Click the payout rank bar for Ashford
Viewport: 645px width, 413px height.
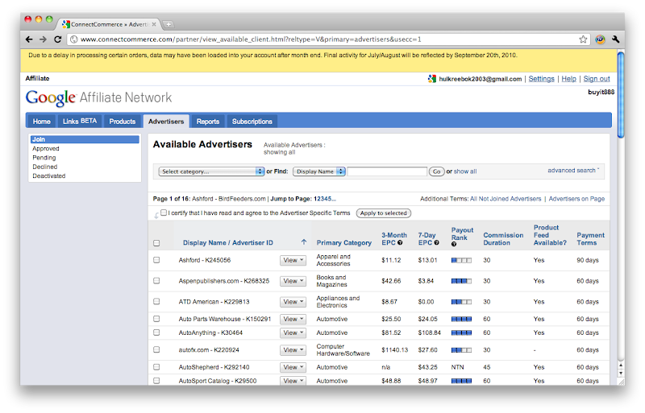tap(461, 260)
